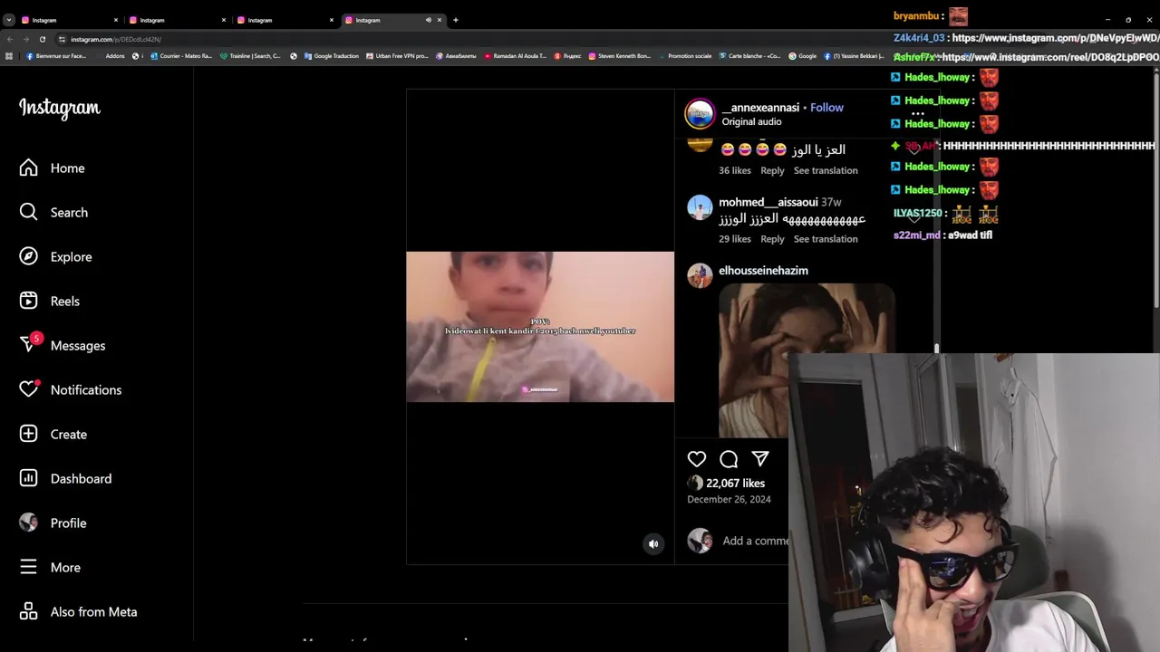Reply to the comment with 36 likes
Viewport: 1160px width, 652px height.
coord(772,170)
